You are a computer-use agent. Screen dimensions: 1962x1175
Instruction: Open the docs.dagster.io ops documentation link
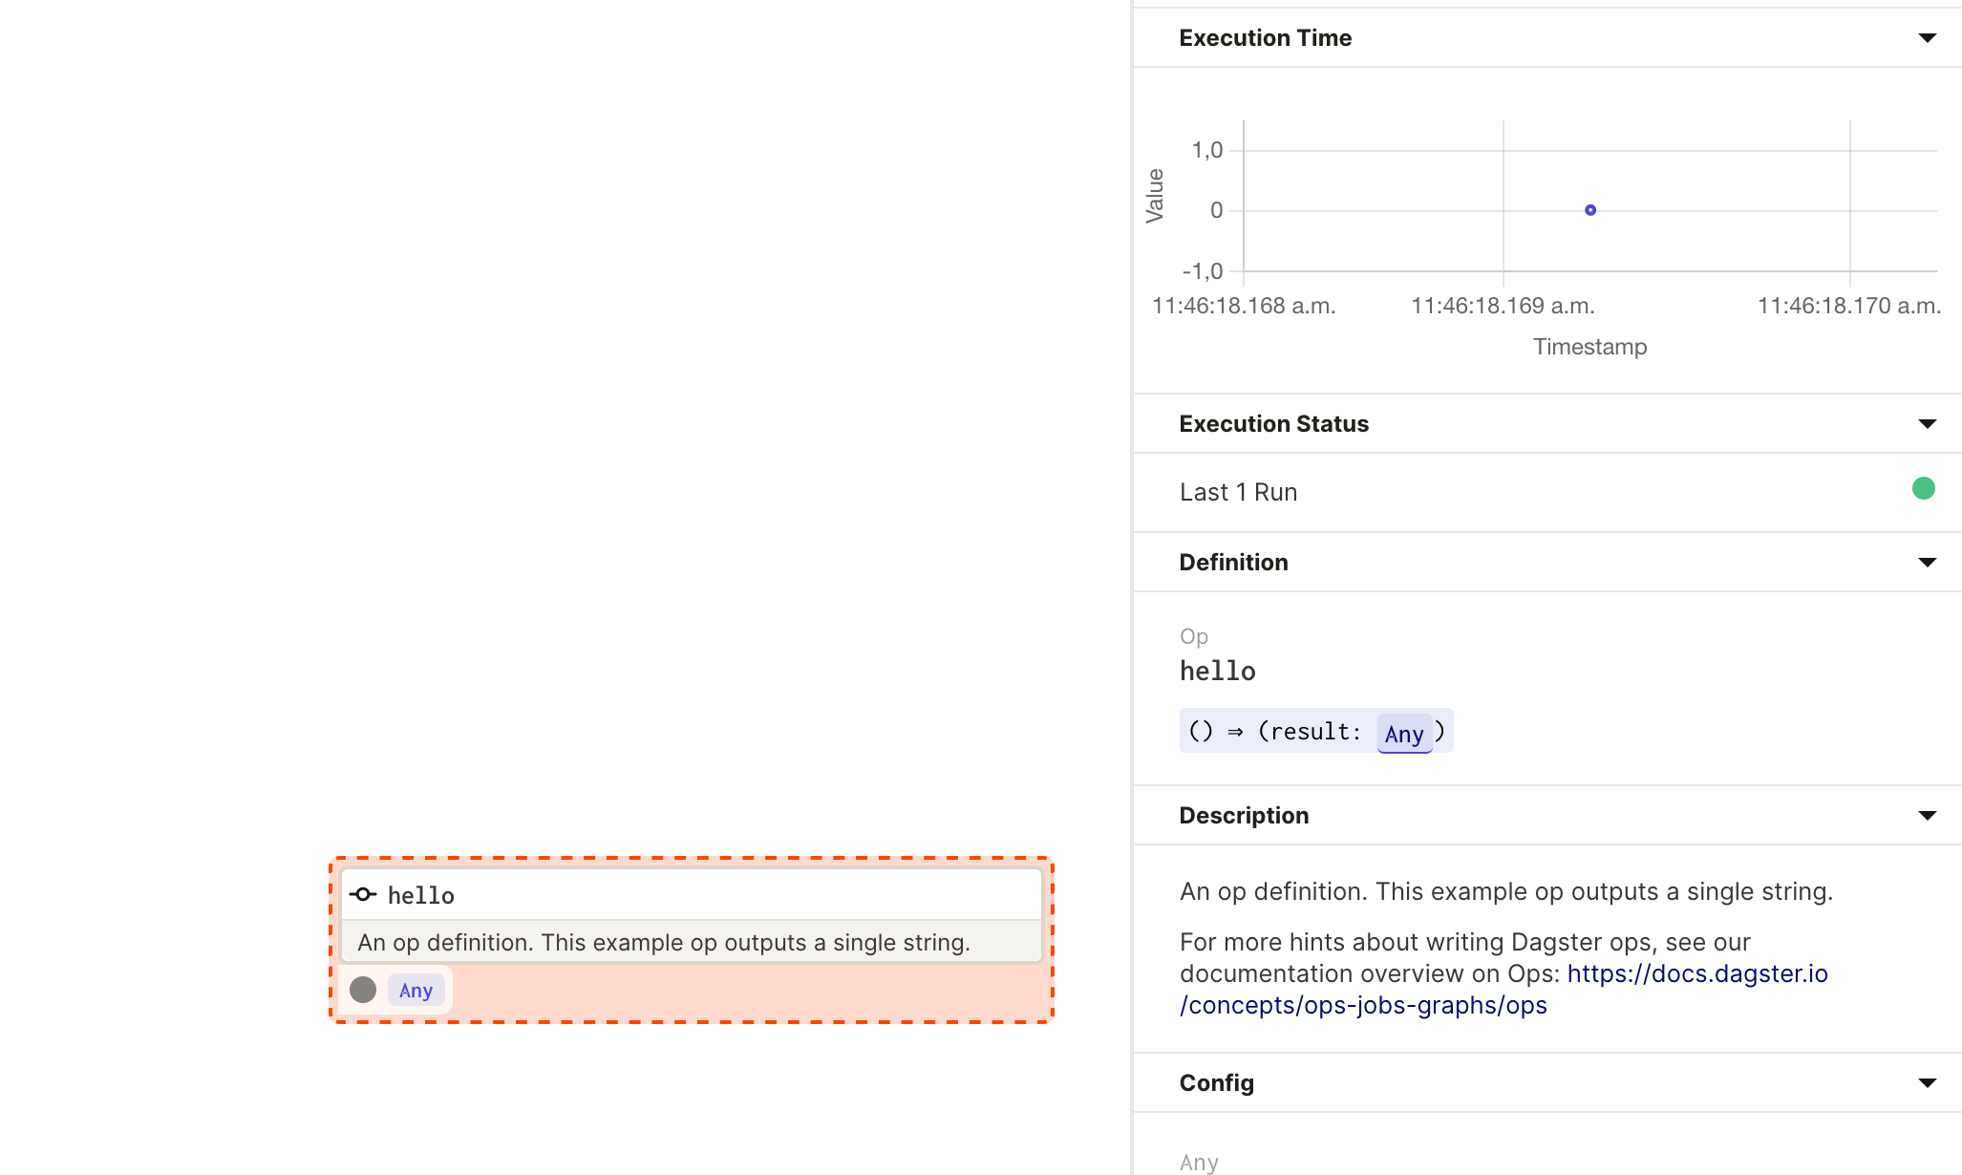[x=1696, y=973]
